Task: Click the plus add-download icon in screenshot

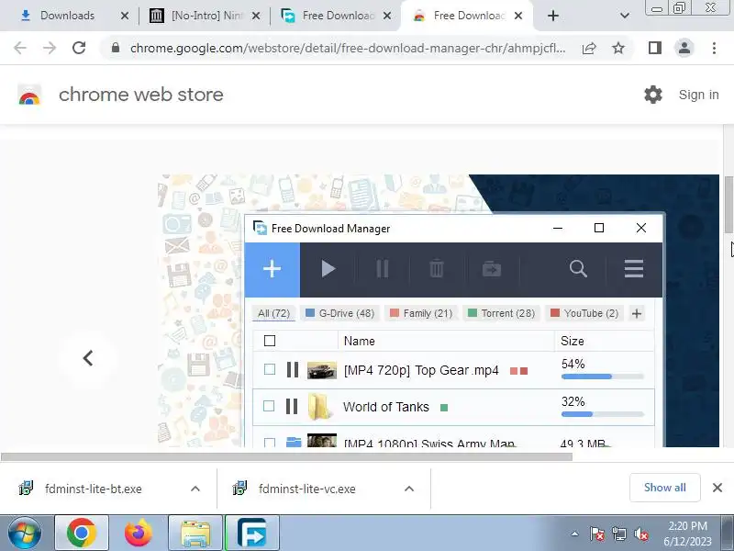Action: click(x=272, y=269)
